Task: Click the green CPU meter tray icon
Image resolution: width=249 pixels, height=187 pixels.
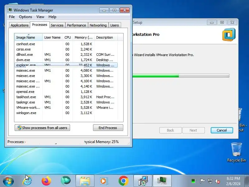Action: click(193, 181)
